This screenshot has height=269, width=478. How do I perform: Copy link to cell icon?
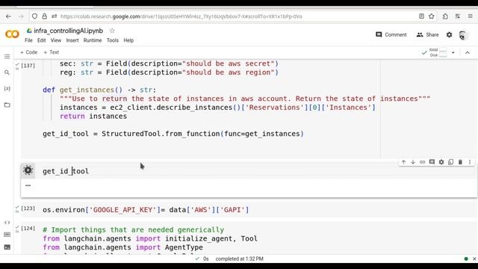pos(422,162)
